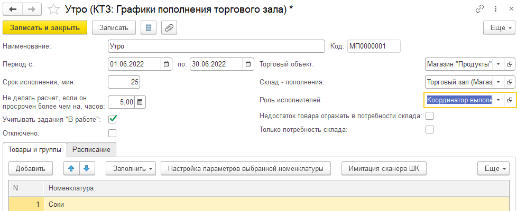Screen dimensions: 517x211
Task: Add form to favorites with star icon
Action: point(53,9)
